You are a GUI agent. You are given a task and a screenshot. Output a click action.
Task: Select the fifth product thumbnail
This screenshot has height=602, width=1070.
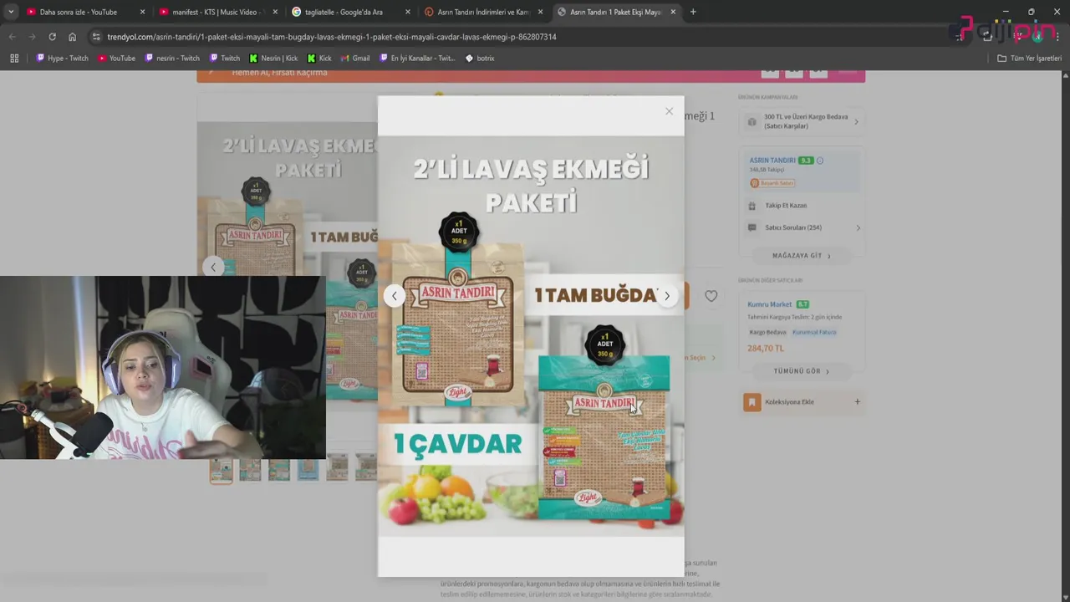pyautogui.click(x=337, y=467)
